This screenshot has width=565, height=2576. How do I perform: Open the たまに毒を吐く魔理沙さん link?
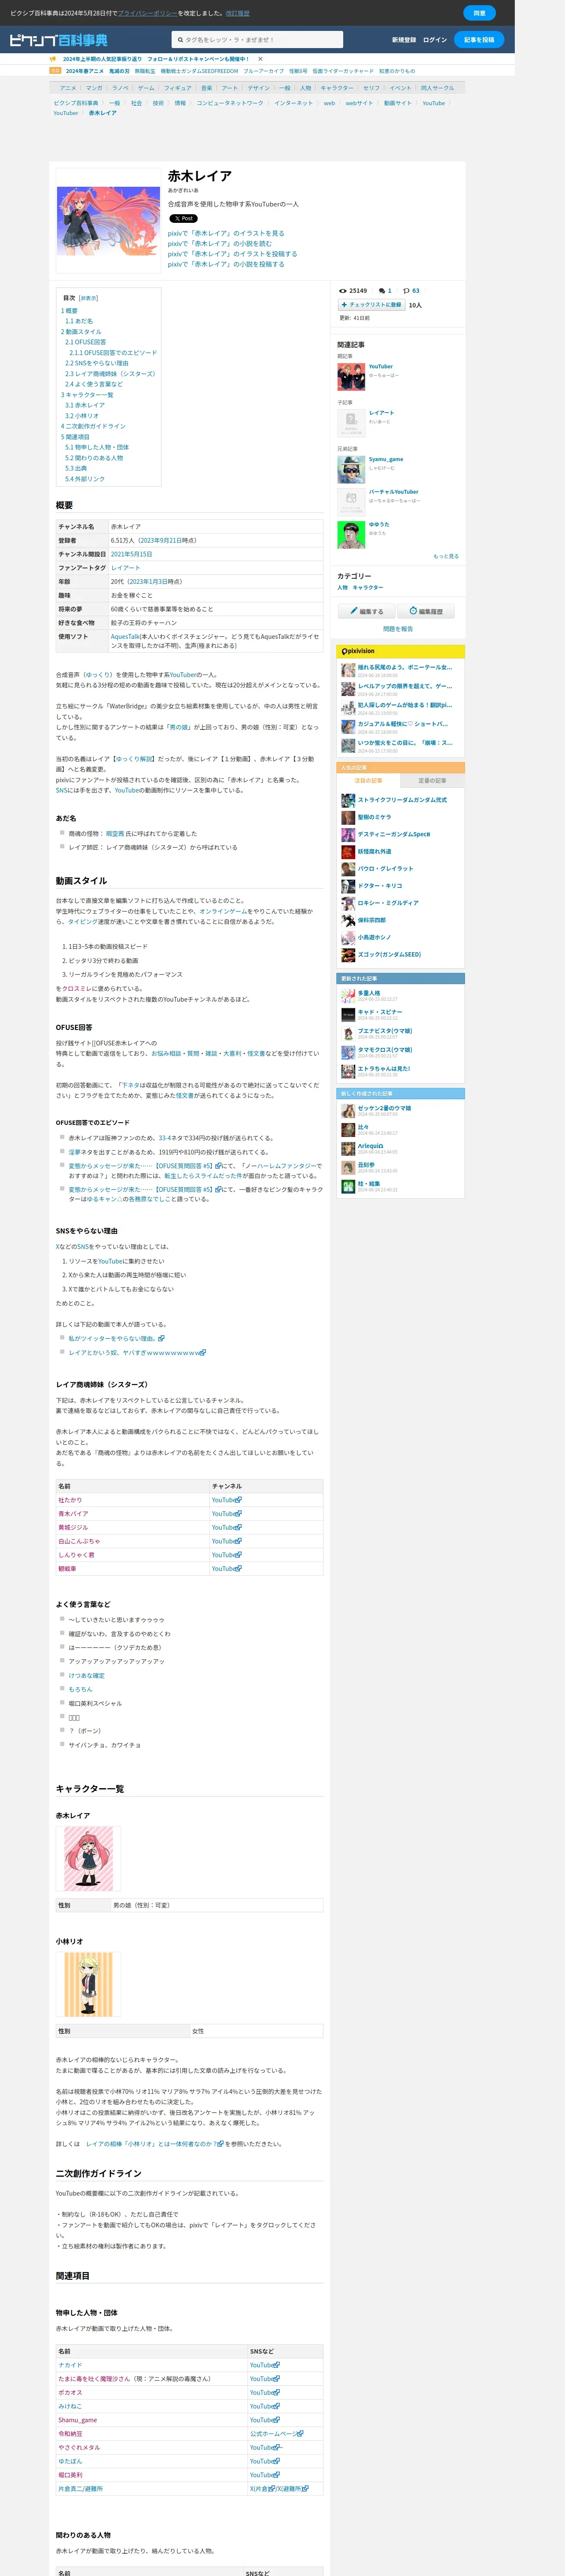pos(94,2378)
